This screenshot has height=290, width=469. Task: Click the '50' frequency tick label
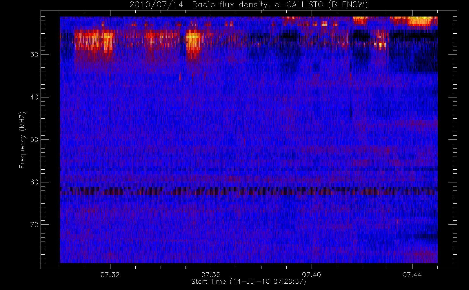[34, 140]
